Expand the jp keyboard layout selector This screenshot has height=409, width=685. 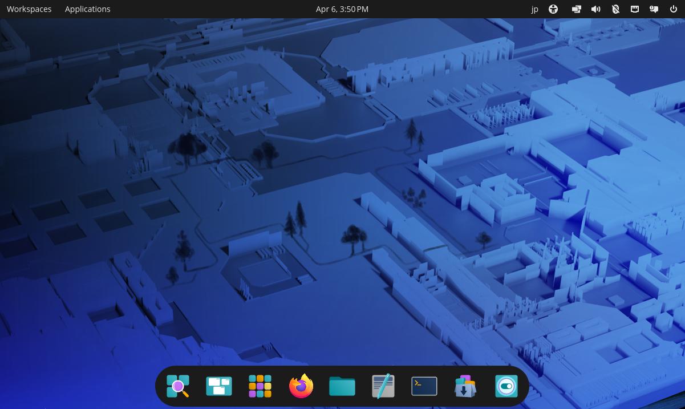(x=534, y=9)
